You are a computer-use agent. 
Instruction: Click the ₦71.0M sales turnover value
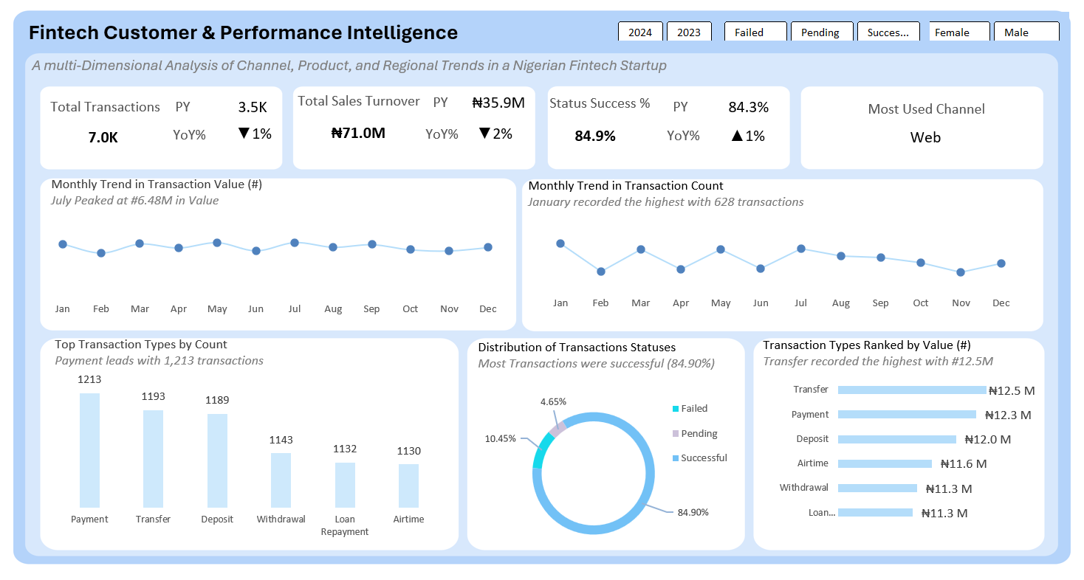click(358, 133)
